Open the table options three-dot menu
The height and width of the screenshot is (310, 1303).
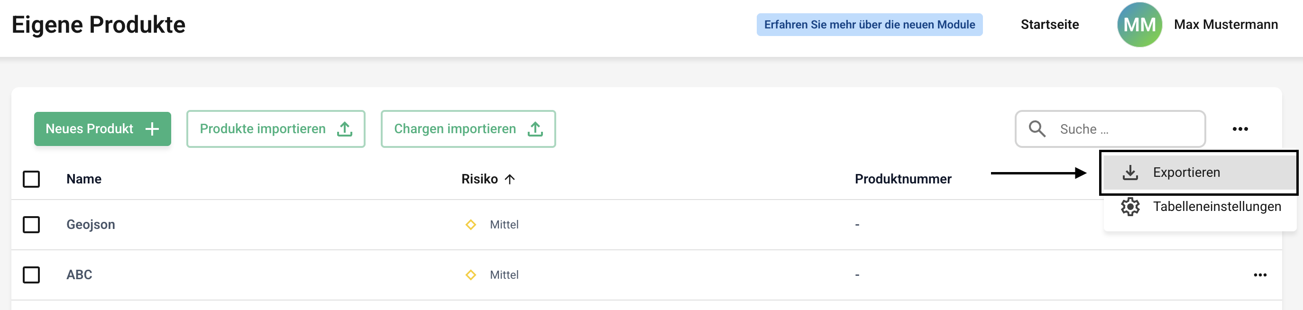tap(1240, 129)
